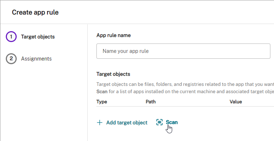Click the divider line under Create app rule header
Image resolution: width=274 pixels, height=141 pixels.
pyautogui.click(x=137, y=24)
